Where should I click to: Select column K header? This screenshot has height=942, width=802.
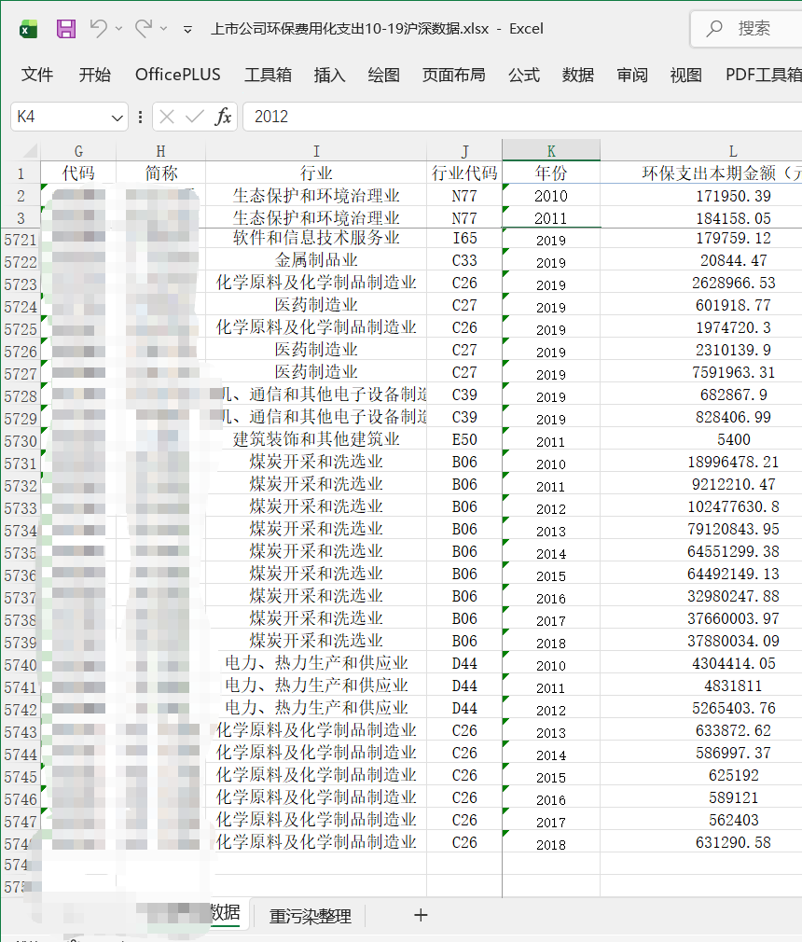(551, 151)
